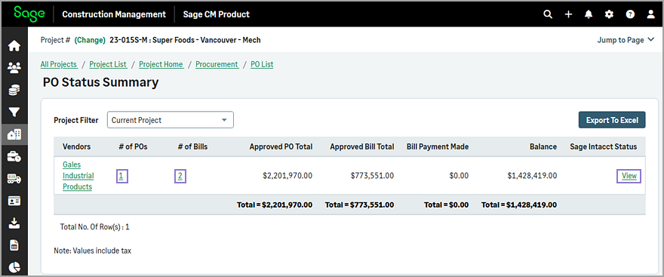Viewport: 664px width, 277px height.
Task: Open search magnifier in top bar
Action: 548,14
